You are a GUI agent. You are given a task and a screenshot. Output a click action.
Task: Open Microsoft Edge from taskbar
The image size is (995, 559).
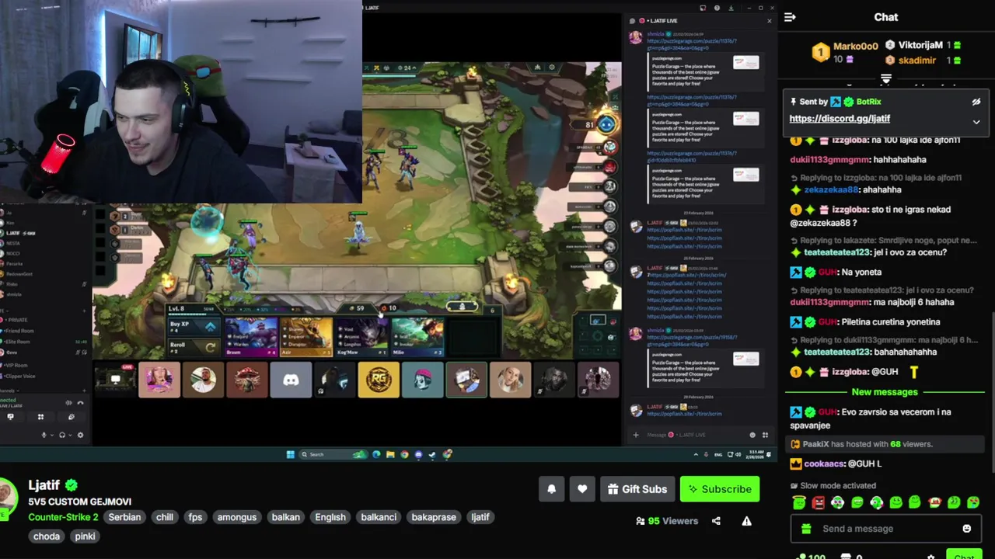tap(376, 454)
